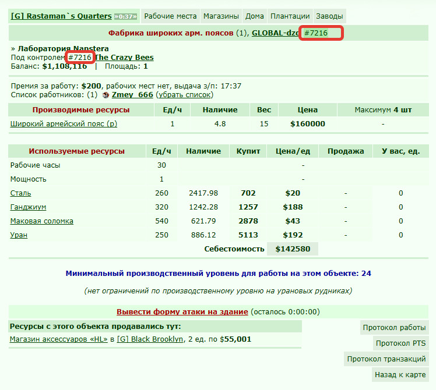
Task: Go to the Заводы tab
Action: click(x=329, y=16)
